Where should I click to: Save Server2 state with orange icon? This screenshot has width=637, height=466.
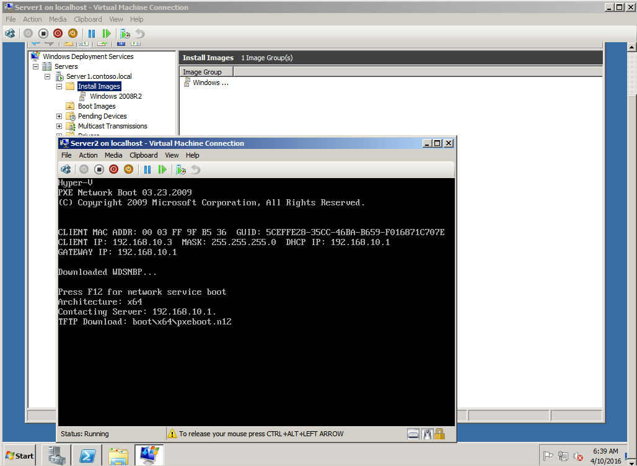[128, 169]
